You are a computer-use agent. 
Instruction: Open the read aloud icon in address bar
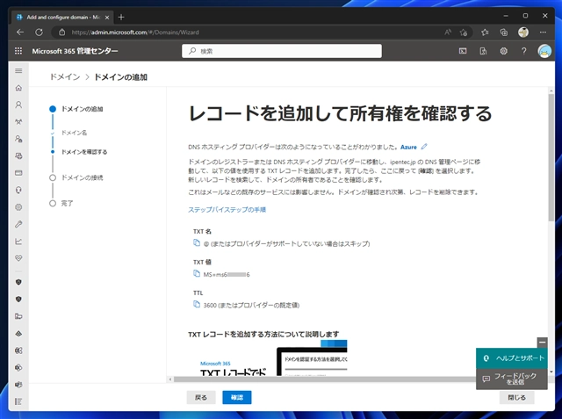tap(448, 33)
